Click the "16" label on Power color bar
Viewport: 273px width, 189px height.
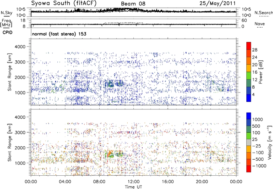255,72
